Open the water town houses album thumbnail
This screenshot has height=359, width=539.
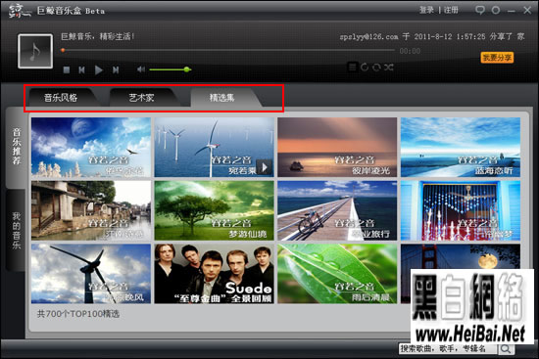(91, 210)
